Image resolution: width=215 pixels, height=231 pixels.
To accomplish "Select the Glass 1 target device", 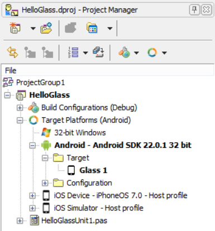I will click(x=93, y=170).
